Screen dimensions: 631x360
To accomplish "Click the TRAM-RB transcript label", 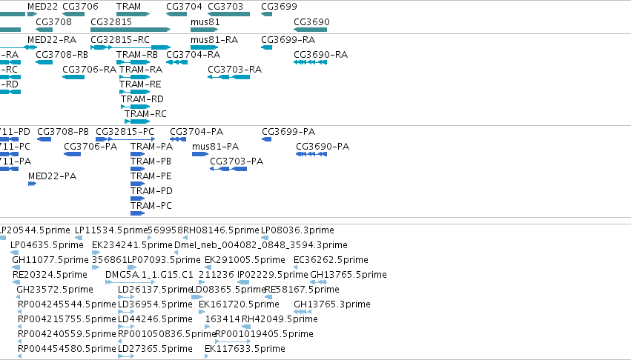I will (x=137, y=55).
